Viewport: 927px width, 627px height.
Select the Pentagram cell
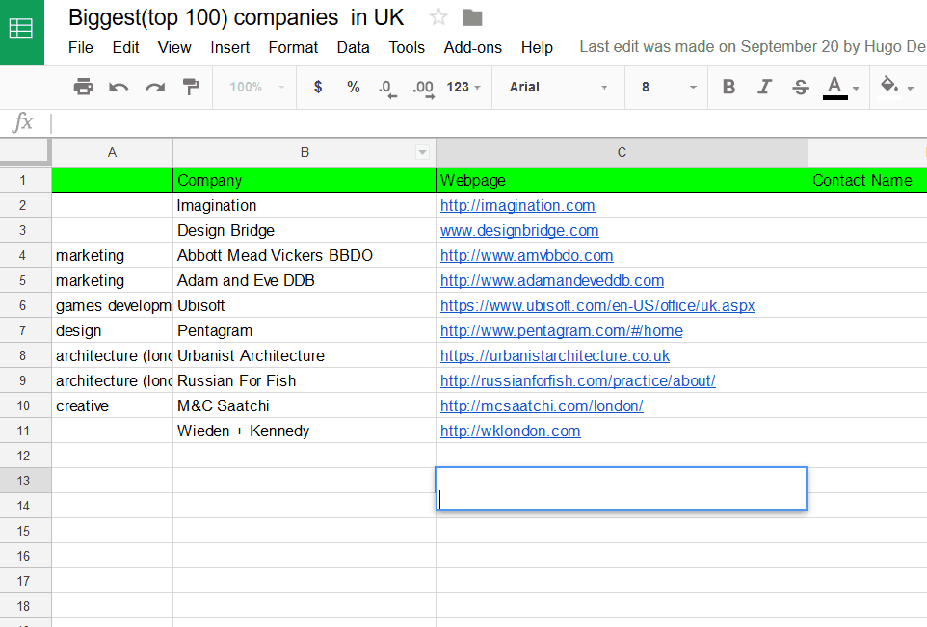point(305,331)
